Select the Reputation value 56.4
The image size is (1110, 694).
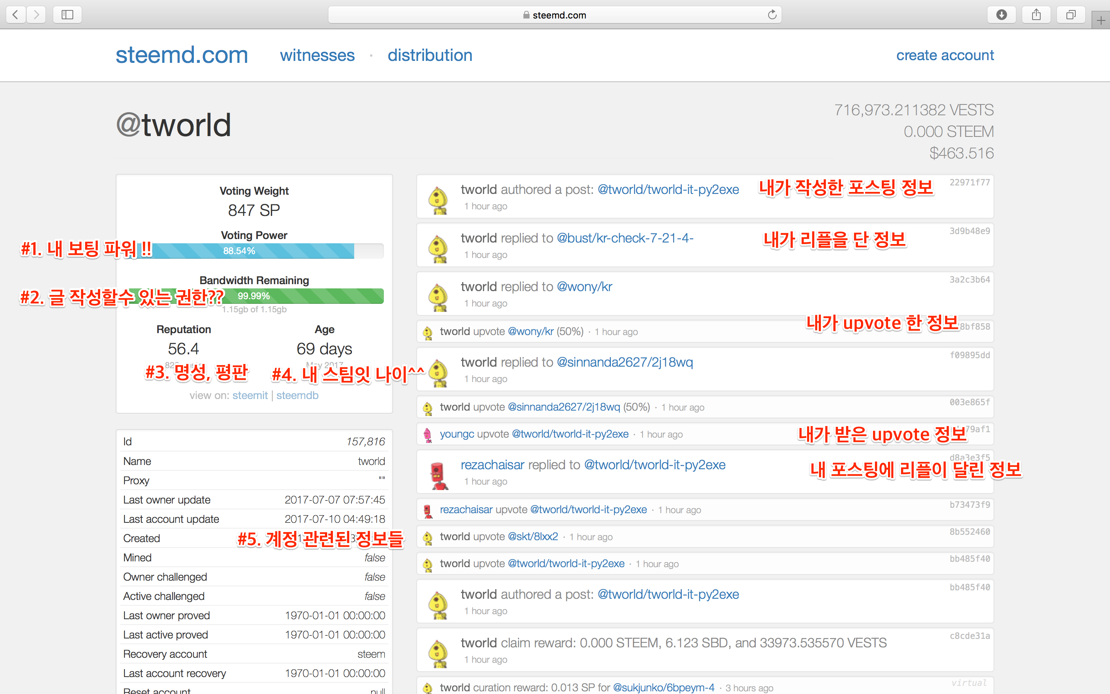[x=183, y=349]
